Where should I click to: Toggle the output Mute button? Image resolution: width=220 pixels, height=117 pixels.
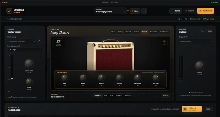coord(210,31)
